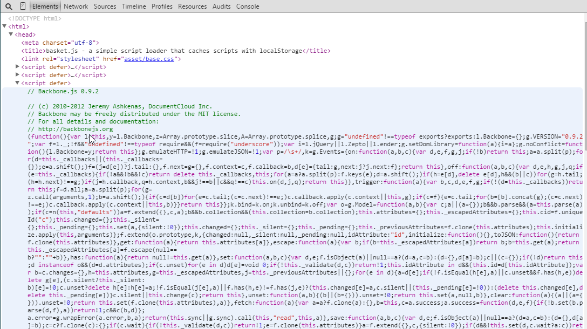Open the Sources tab
The width and height of the screenshot is (587, 329).
tap(105, 6)
